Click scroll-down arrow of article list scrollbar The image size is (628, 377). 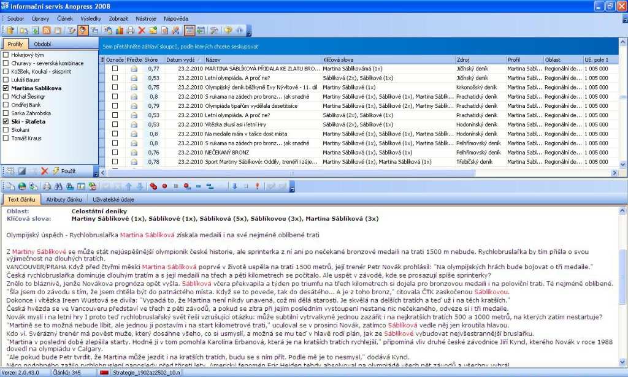pyautogui.click(x=623, y=164)
